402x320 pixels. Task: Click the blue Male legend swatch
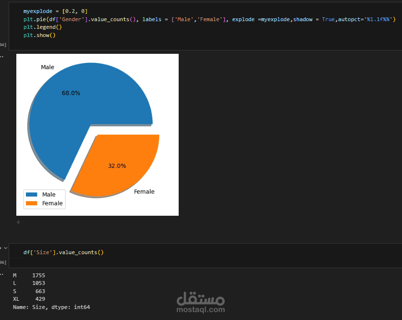coord(31,195)
